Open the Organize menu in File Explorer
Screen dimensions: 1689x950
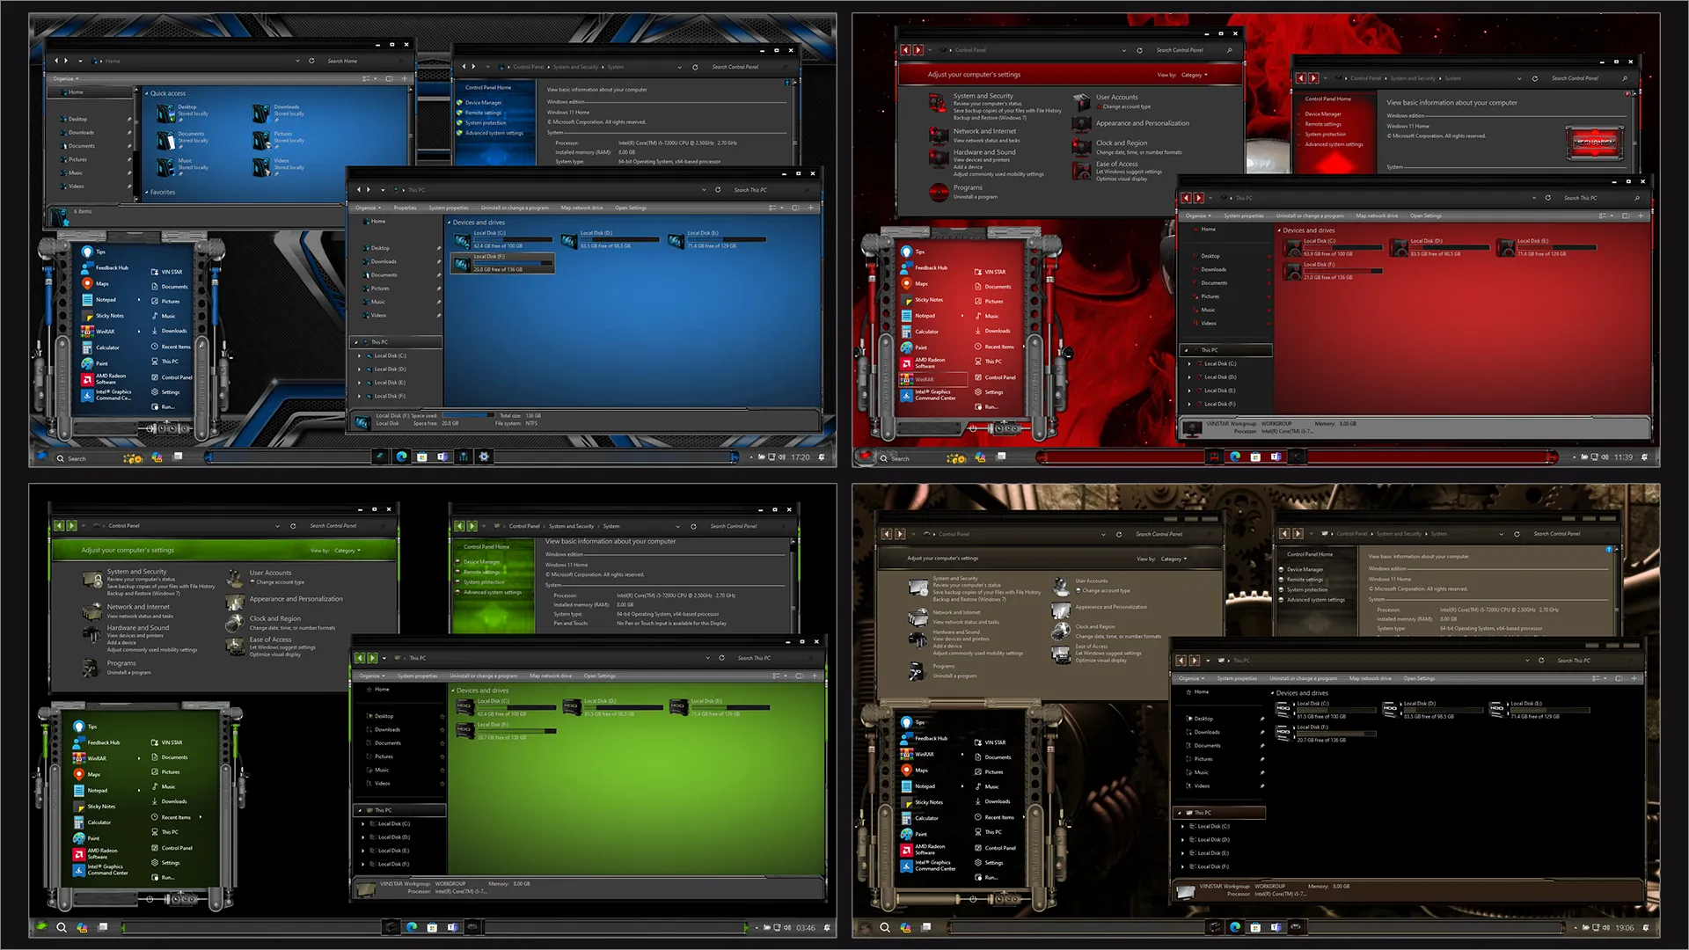click(368, 208)
